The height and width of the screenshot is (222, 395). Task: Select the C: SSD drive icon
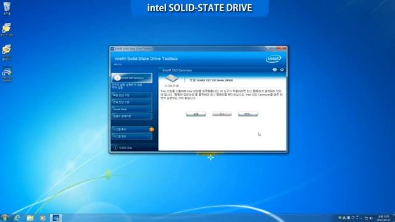(172, 78)
